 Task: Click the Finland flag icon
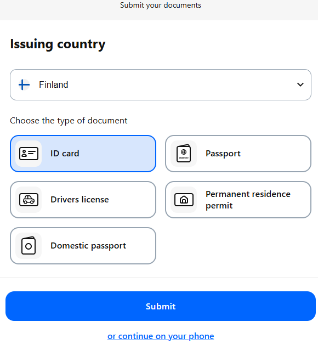[24, 85]
